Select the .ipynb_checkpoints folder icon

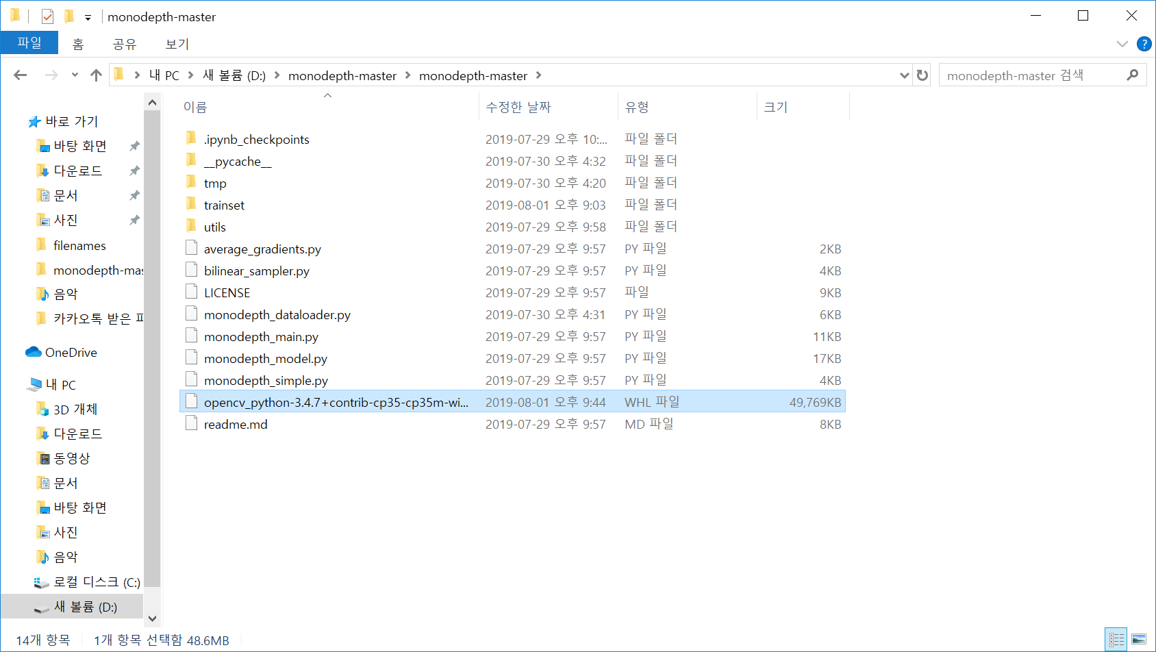point(191,138)
